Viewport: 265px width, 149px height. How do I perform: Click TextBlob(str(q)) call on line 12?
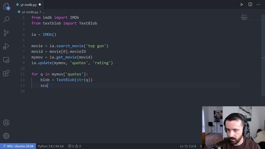click(x=75, y=80)
